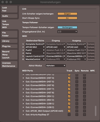The image size is (100, 122).
Task: Toggle Link-Schalter Zeigen button
Action: 67,14
